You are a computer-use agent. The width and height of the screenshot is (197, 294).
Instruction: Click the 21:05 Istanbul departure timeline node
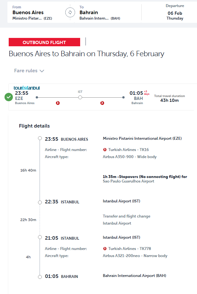[x=40, y=237]
